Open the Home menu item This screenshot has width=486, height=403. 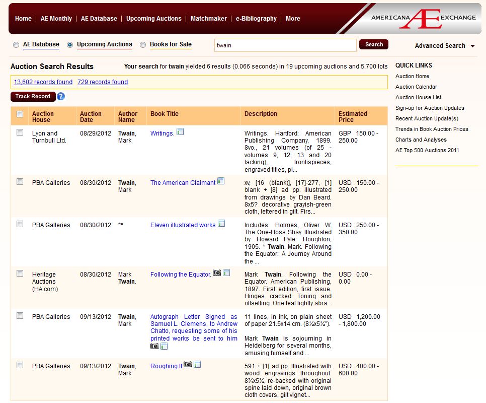point(23,19)
